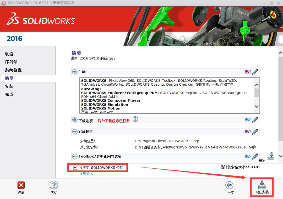Open help via the 帮助 question icon
Image resolution: width=283 pixels, height=199 pixels.
[54, 185]
